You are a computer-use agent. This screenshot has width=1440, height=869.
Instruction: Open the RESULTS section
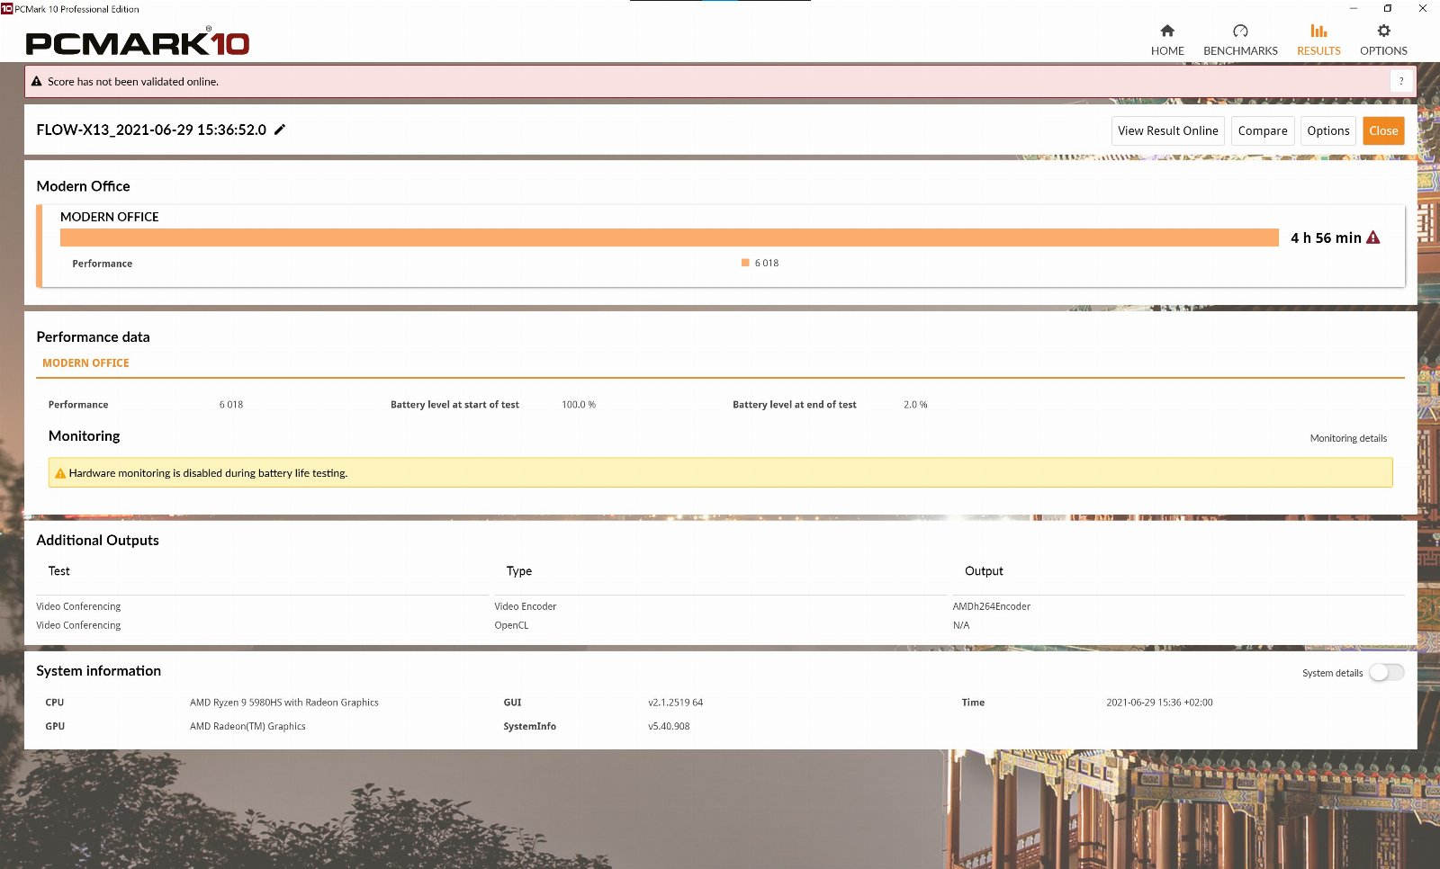pos(1318,40)
